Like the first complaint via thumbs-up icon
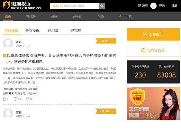 point(4,99)
